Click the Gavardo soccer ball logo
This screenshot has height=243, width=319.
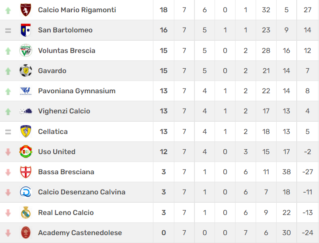(26, 70)
